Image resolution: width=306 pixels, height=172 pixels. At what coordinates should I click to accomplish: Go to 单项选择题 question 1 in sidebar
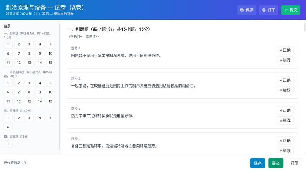point(8,83)
